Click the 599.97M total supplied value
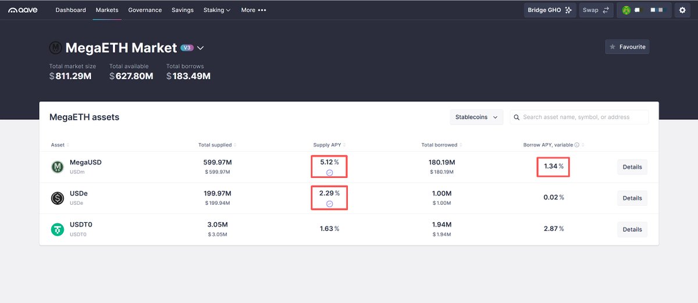The height and width of the screenshot is (303, 698). point(218,162)
